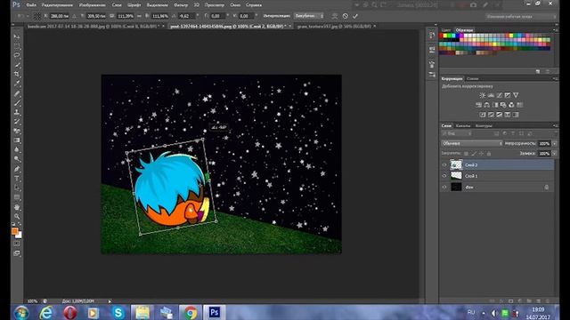Open the Фильтр menu
The height and width of the screenshot is (320, 570).
coord(181,5)
